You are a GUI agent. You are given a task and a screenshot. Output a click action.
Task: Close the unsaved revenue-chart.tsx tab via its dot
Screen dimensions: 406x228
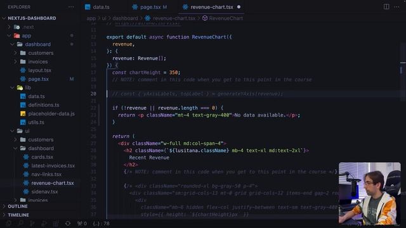(x=239, y=7)
